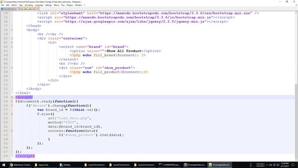Collapse the body fold at line 38
This screenshot has height=168, width=298.
(x=12, y=30)
